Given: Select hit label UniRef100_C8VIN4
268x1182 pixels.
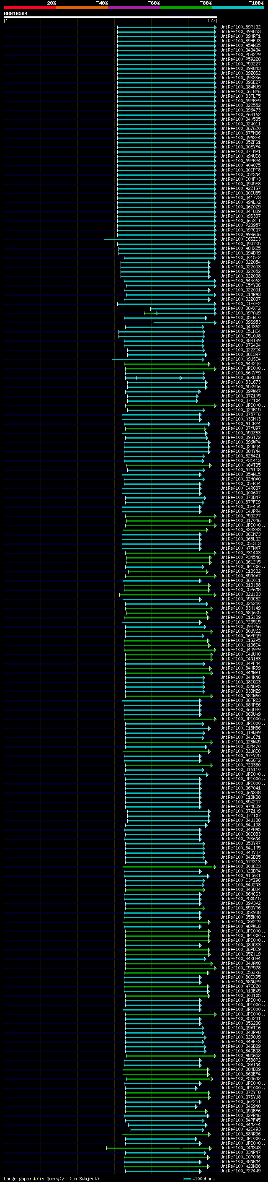Looking at the screenshot, I should point(240,1065).
